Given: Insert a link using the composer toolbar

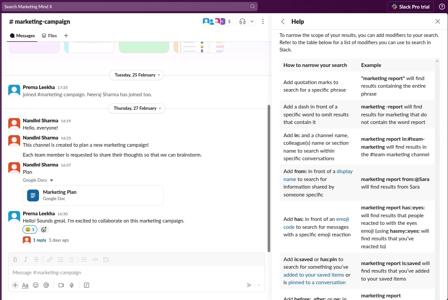Looking at the screenshot, I should click(50, 259).
